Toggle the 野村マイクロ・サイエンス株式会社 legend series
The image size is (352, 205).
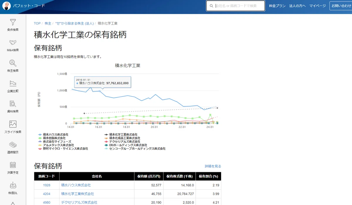click(63, 148)
